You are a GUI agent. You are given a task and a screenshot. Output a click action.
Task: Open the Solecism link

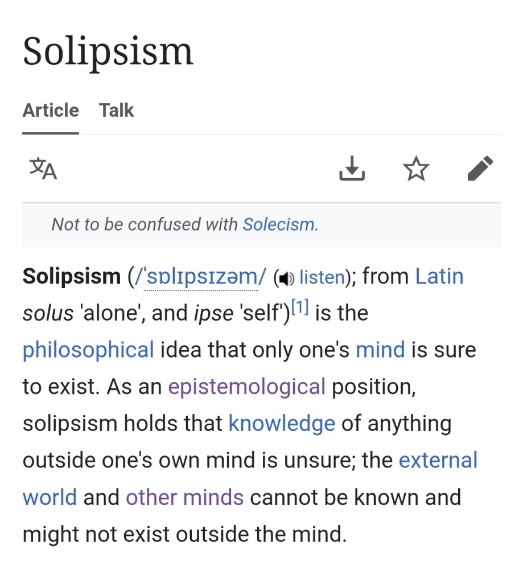click(278, 224)
